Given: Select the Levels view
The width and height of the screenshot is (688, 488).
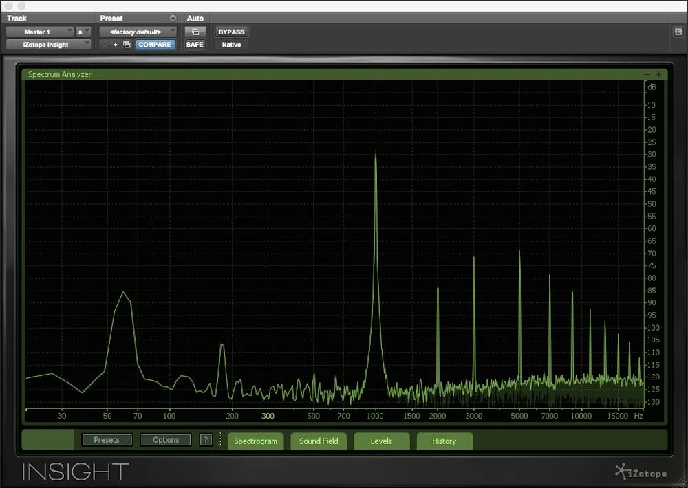Looking at the screenshot, I should pos(381,442).
